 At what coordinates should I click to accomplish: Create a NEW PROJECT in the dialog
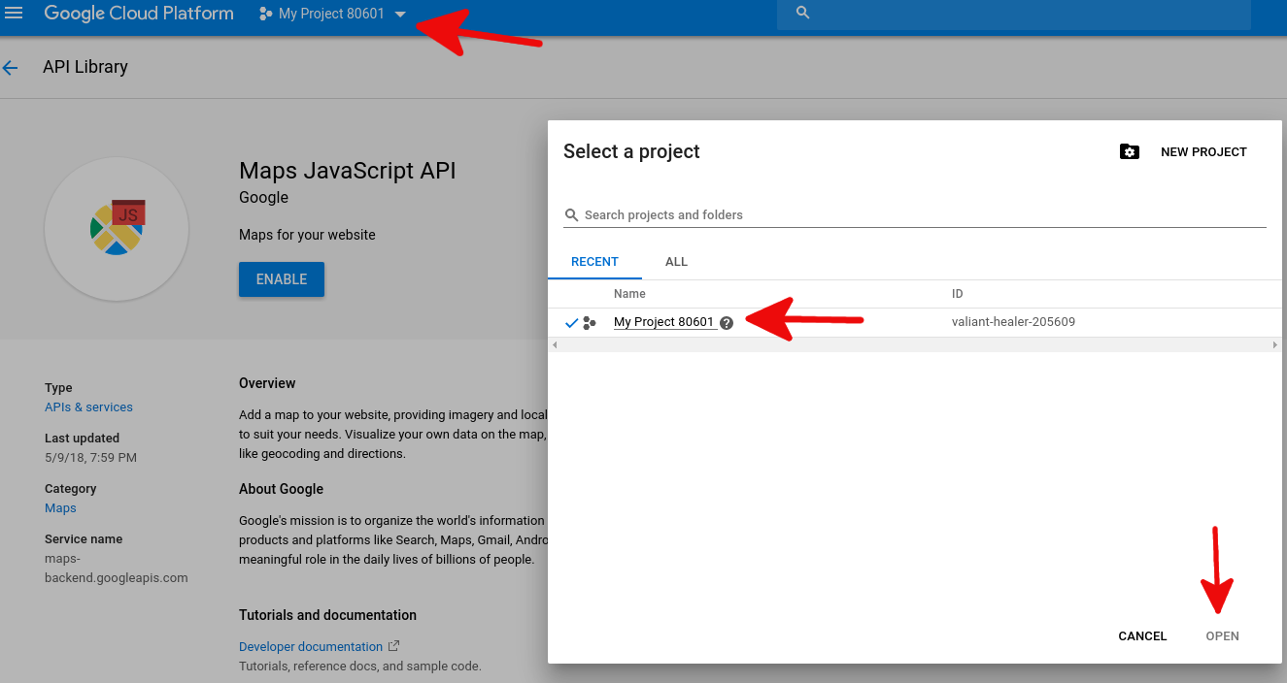1203,152
